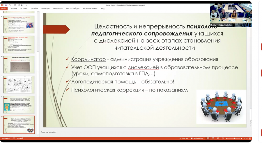Image resolution: width=262 pixels, height=143 pixels.
Task: Click the Redo/Repeat arrow icon
Action: 15,5
